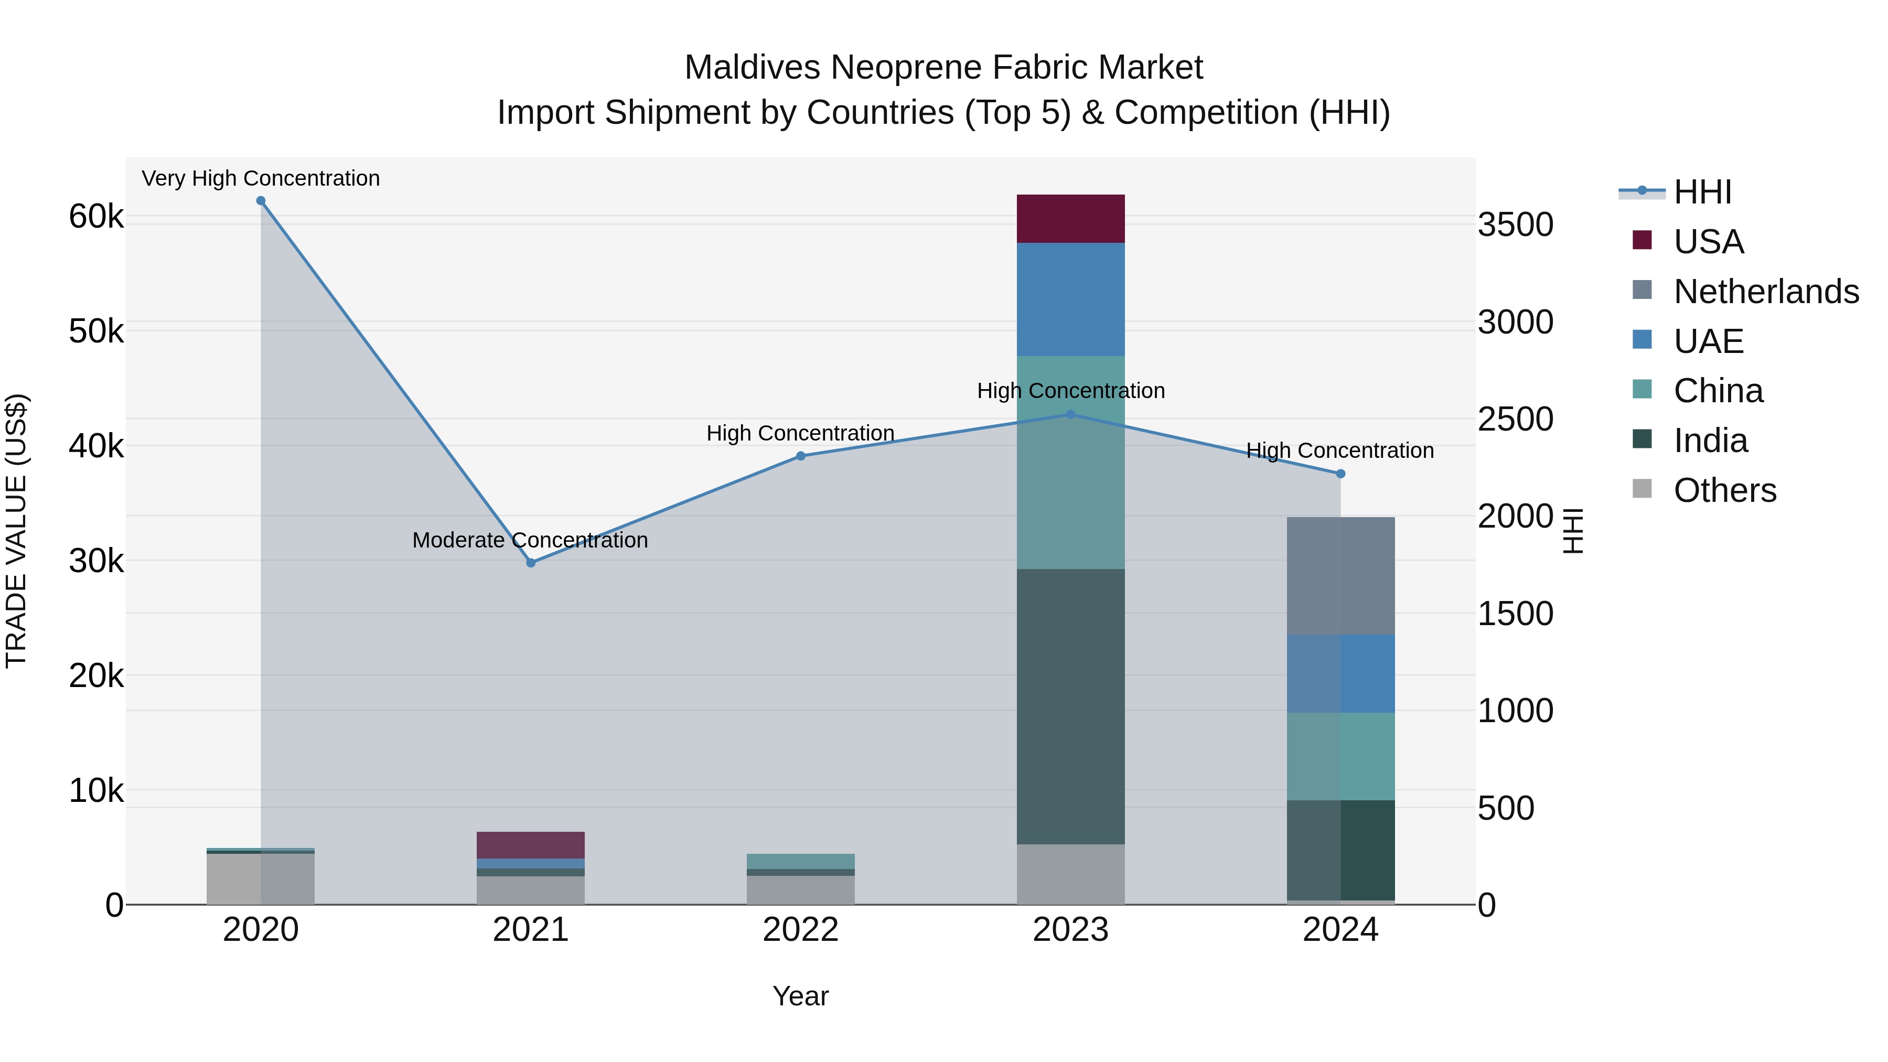Click the HHI data point for 2020
The height and width of the screenshot is (1062, 1888).
tap(261, 201)
